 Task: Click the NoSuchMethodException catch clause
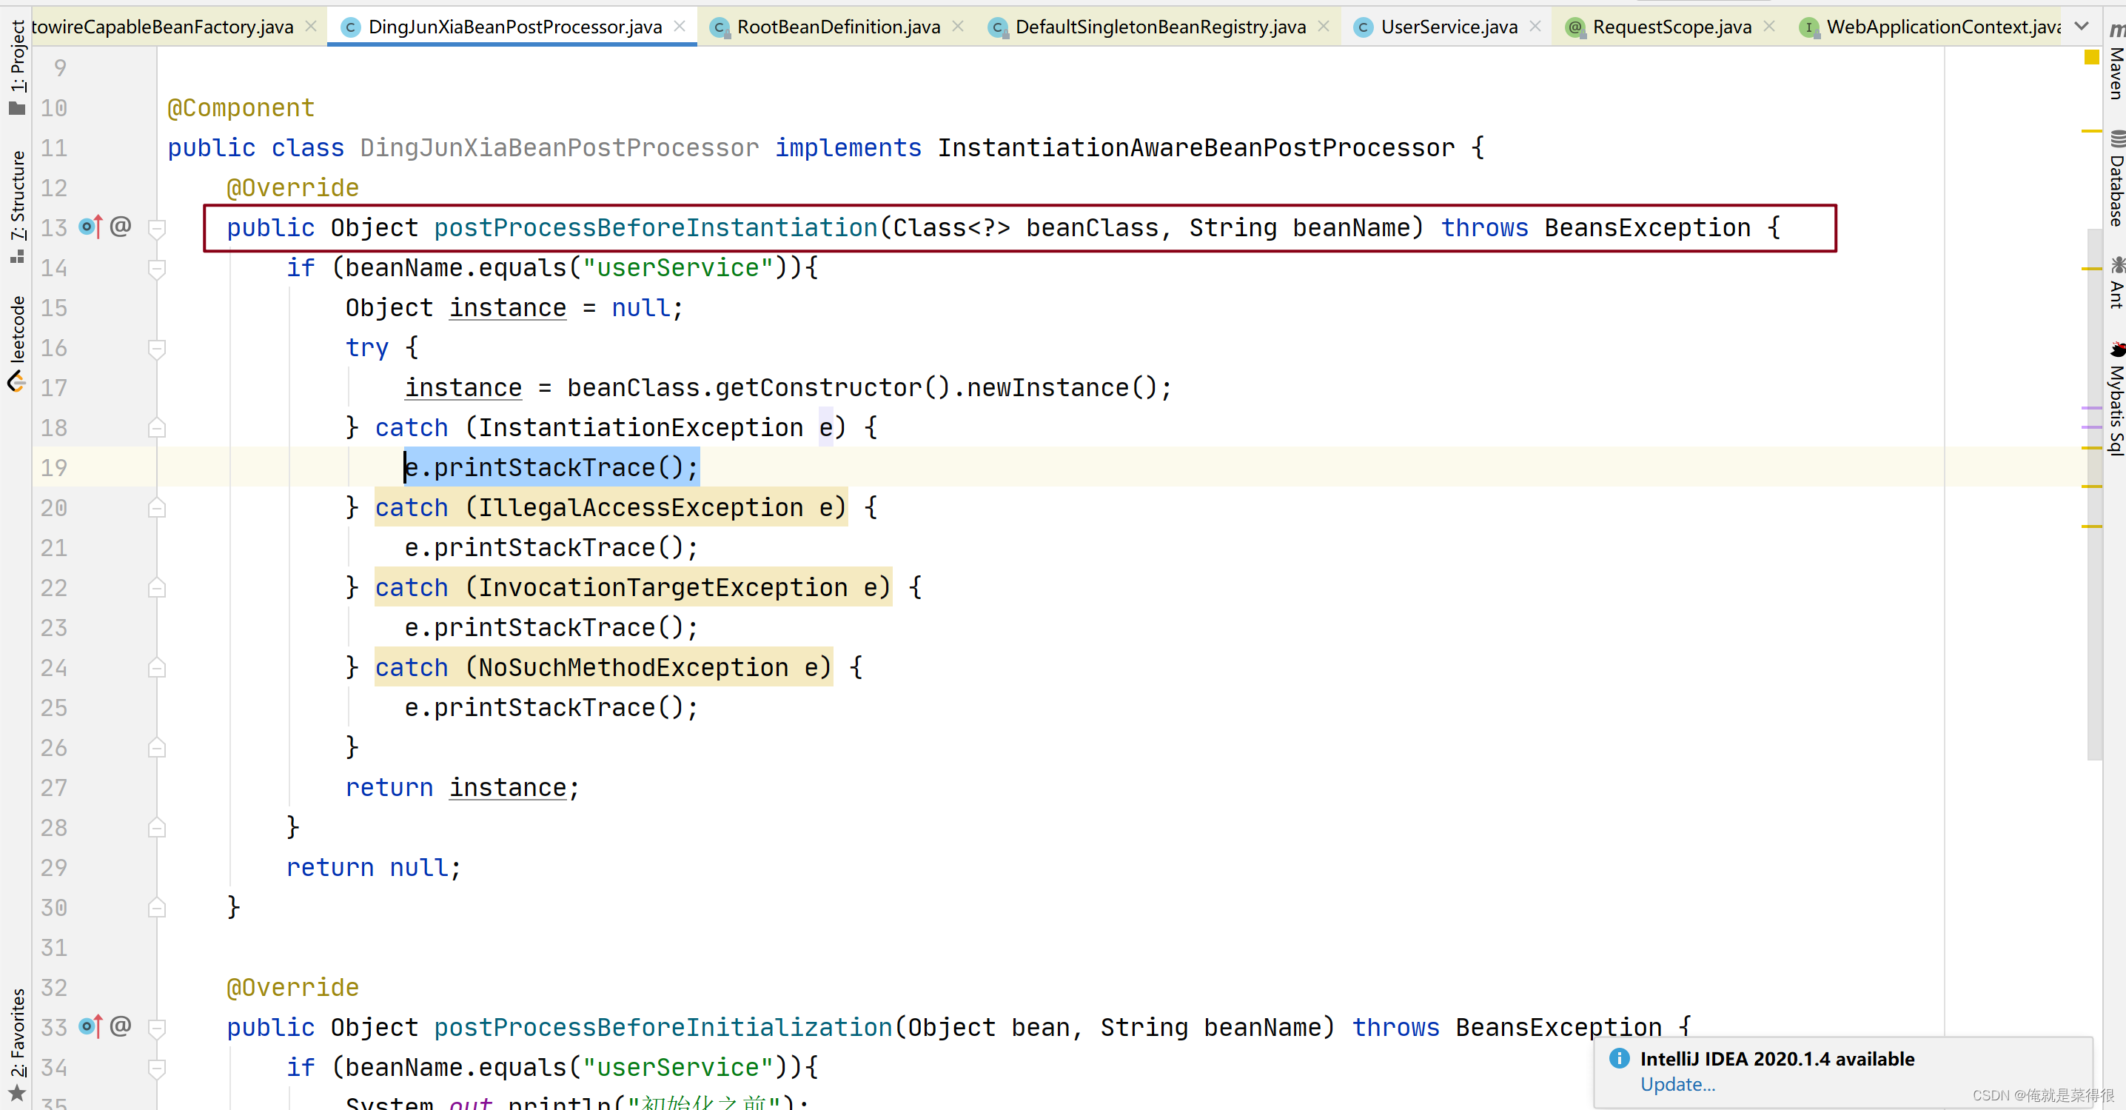click(x=603, y=668)
